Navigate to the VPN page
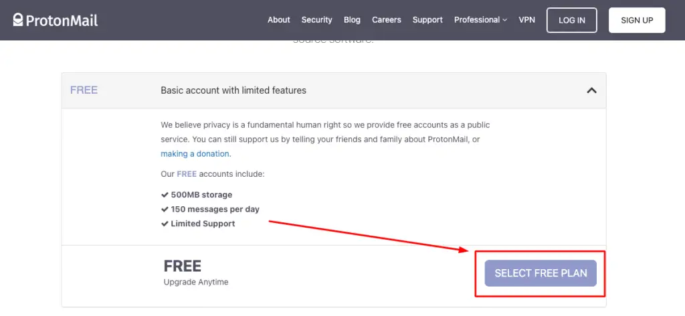The height and width of the screenshot is (316, 685). pyautogui.click(x=527, y=19)
